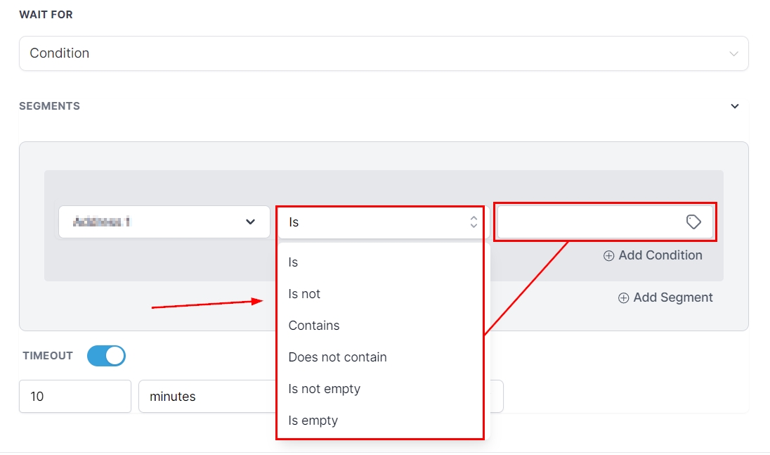Pick the "Contains" operator option
Image resolution: width=770 pixels, height=455 pixels.
(x=314, y=326)
